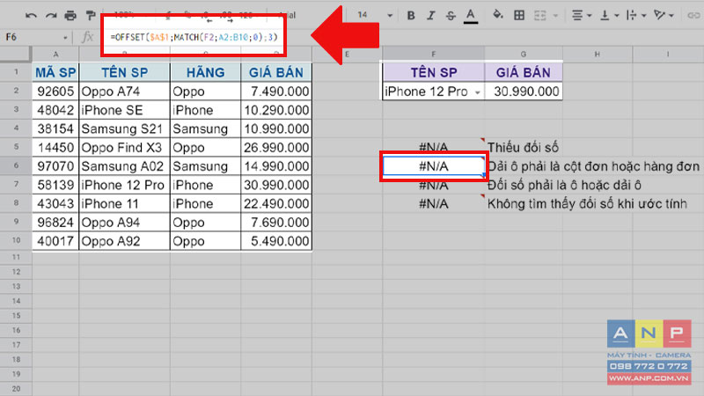Open the text wrapping menu

[635, 16]
